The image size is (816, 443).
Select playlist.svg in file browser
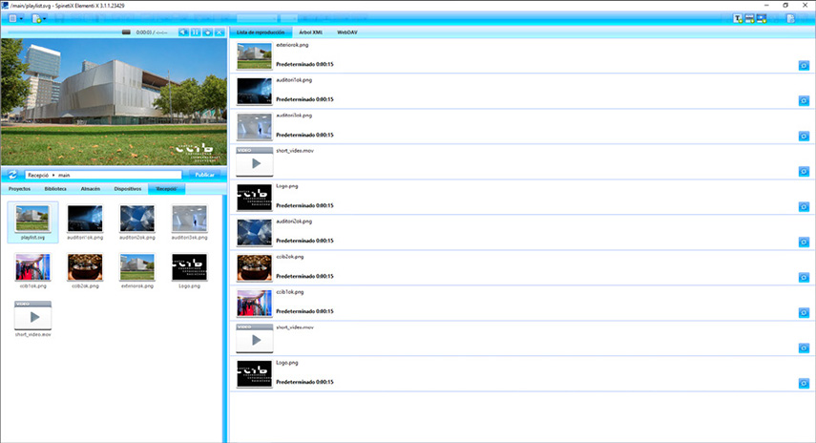[x=32, y=222]
